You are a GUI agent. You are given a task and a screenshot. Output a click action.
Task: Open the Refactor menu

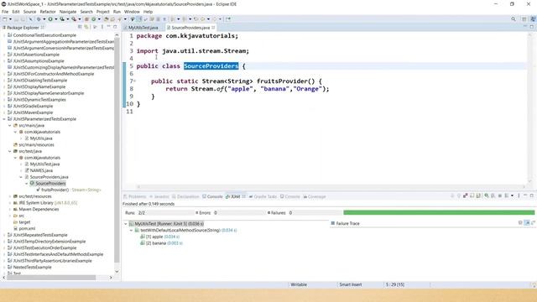48,12
